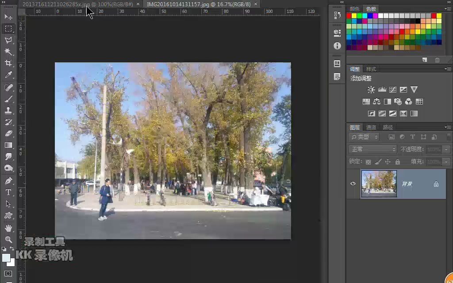Open the Brightness/Contrast adjustment
The height and width of the screenshot is (283, 453).
[x=371, y=89]
